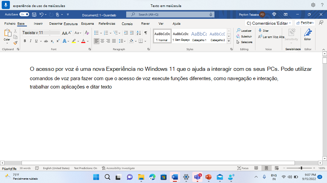Click the Partilhar button
This screenshot has height=183, width=327.
[x=305, y=23]
